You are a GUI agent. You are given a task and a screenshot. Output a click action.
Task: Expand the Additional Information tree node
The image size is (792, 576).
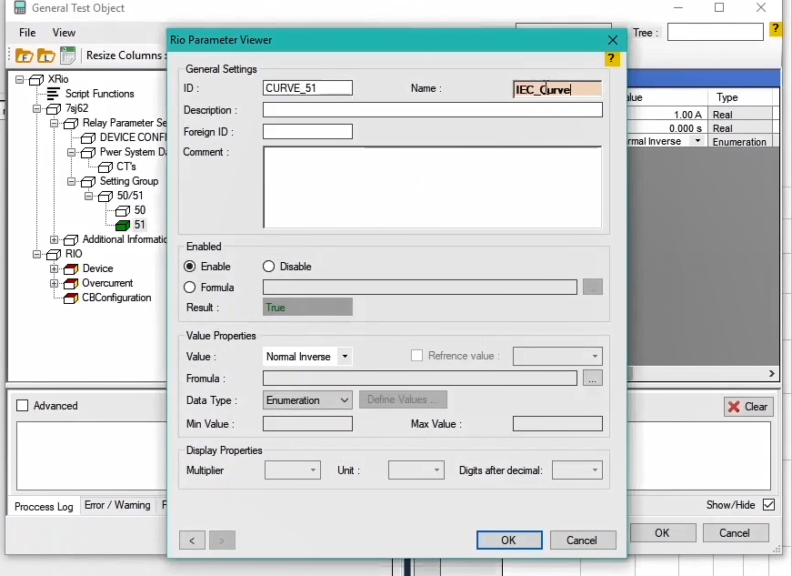point(54,239)
